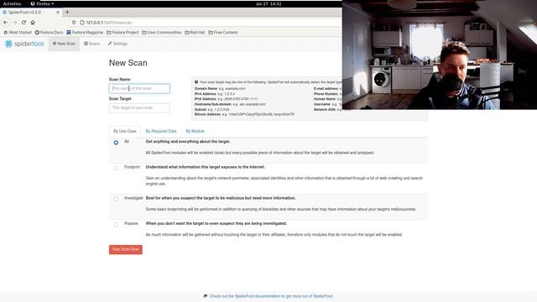Click the browser home icon

[33, 23]
